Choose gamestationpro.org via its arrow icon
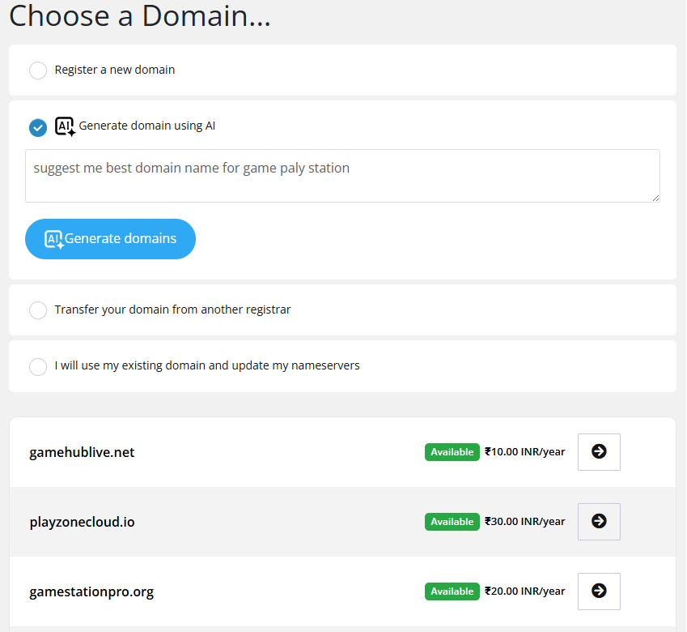The height and width of the screenshot is (632, 687). [599, 591]
